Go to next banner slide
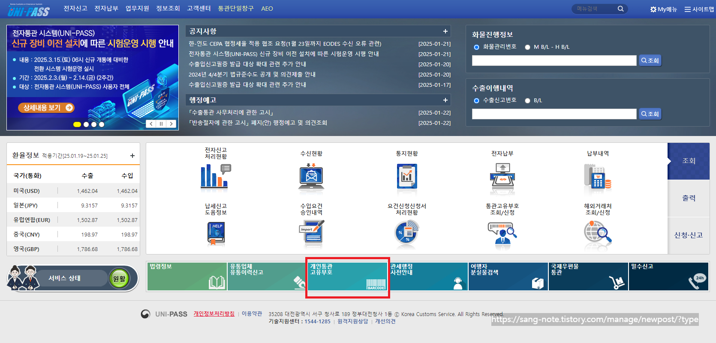 click(x=171, y=124)
